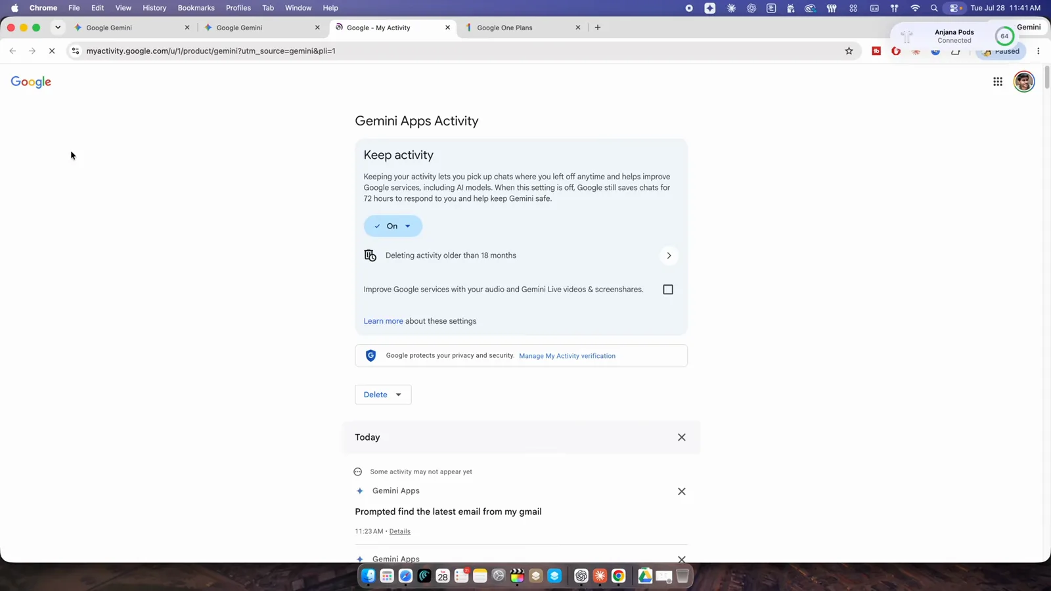Click the Google logo

pos(31,82)
